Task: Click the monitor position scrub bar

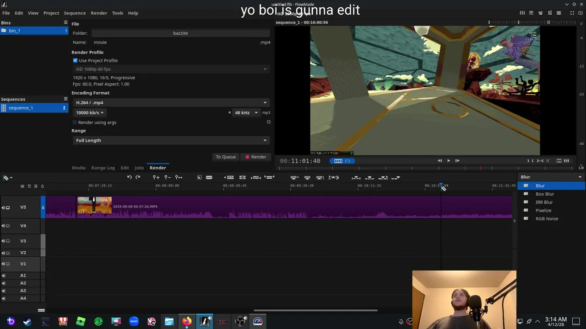Action: point(426,168)
